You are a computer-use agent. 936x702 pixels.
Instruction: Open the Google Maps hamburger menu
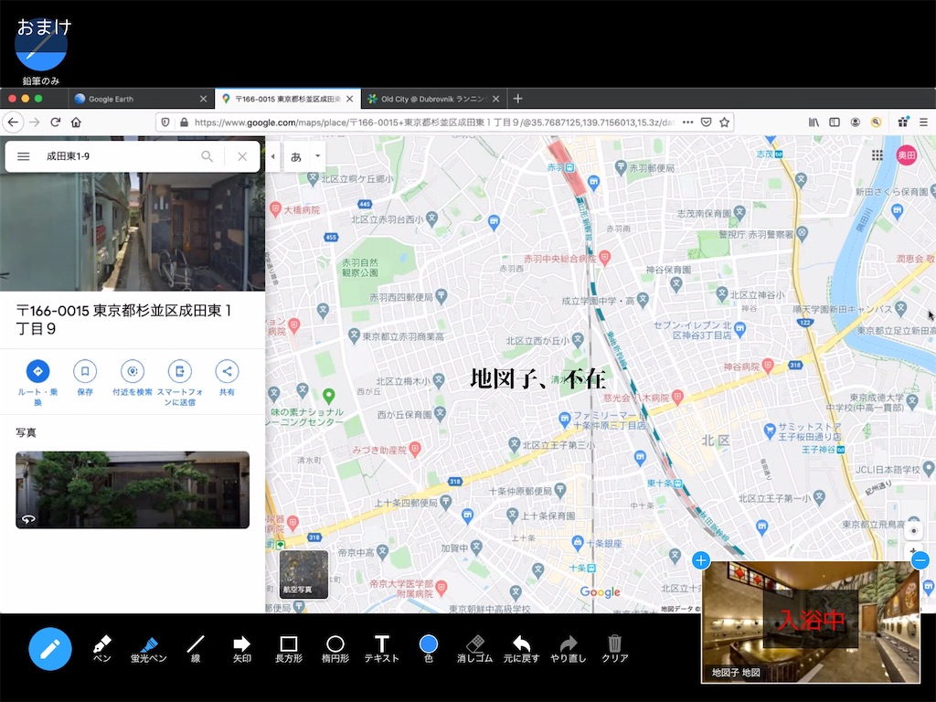point(23,156)
